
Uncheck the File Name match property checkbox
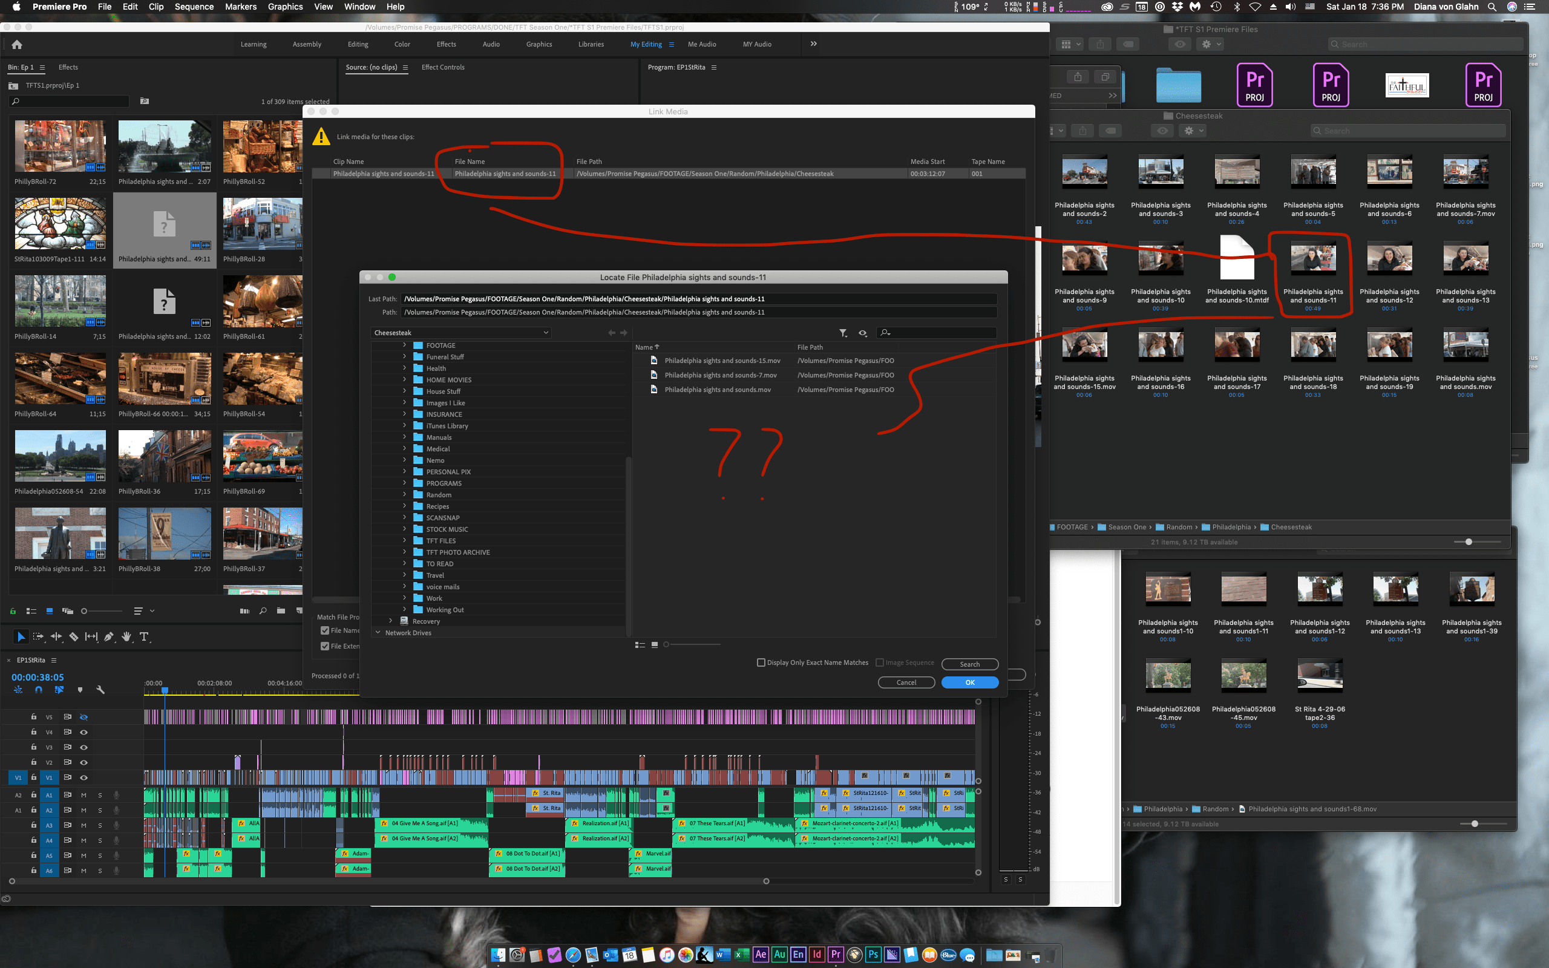coord(325,630)
